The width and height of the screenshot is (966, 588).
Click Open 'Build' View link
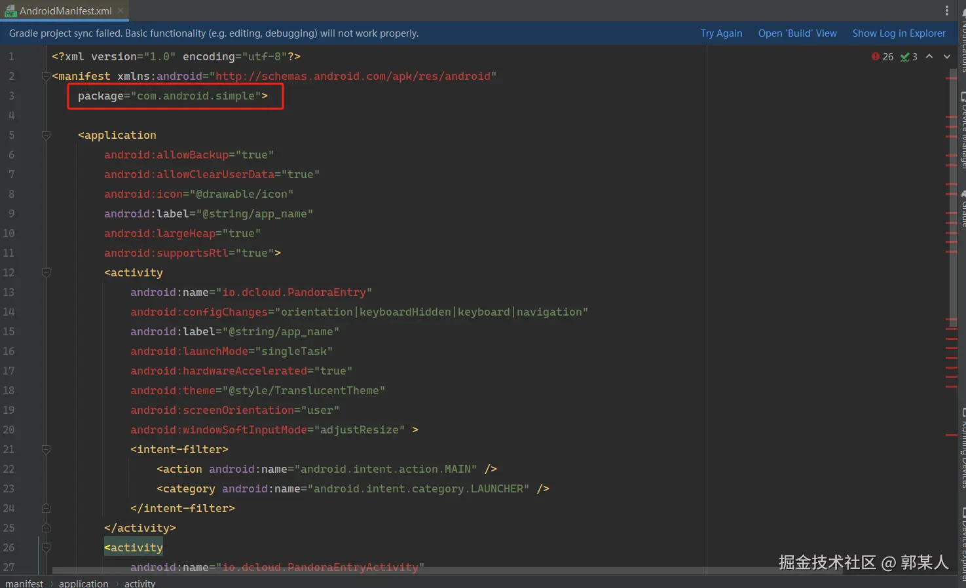coord(797,33)
